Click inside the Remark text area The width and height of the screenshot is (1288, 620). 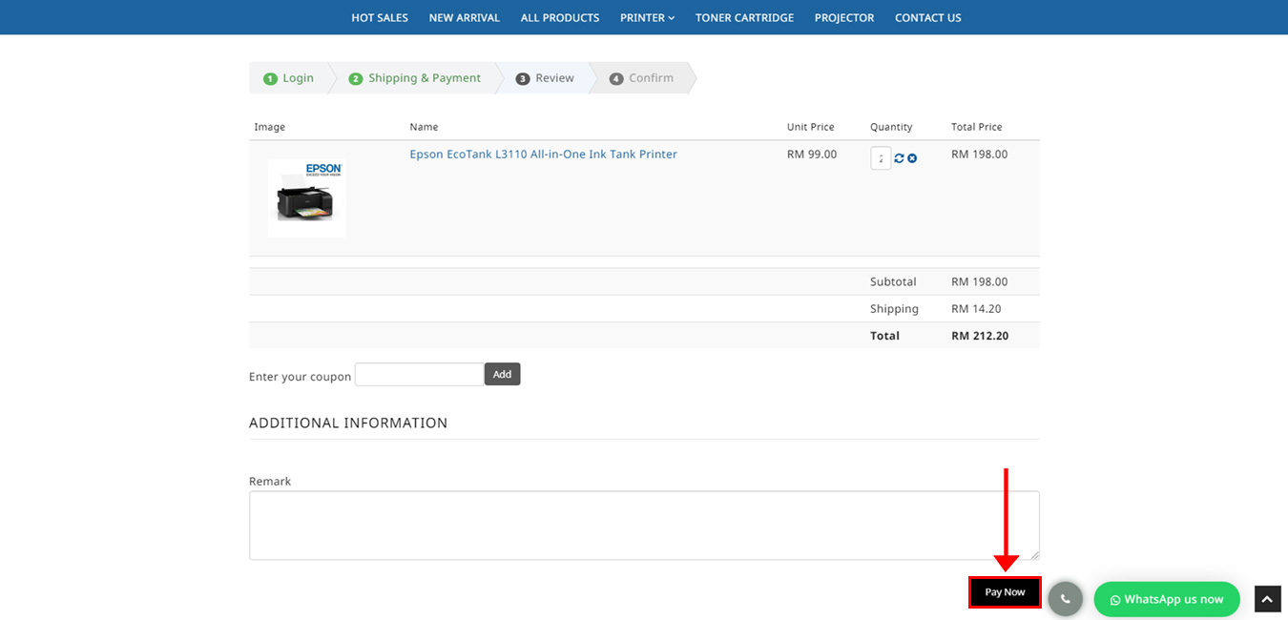click(644, 526)
